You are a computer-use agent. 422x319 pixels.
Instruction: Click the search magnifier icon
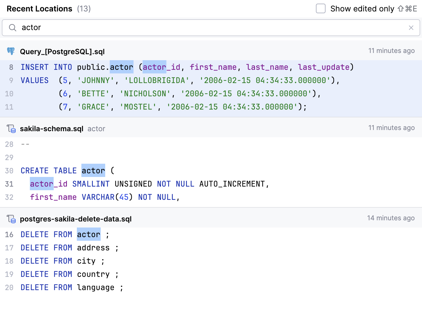pyautogui.click(x=12, y=28)
